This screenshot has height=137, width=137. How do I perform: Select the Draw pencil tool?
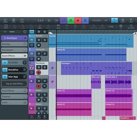pos(40,27)
